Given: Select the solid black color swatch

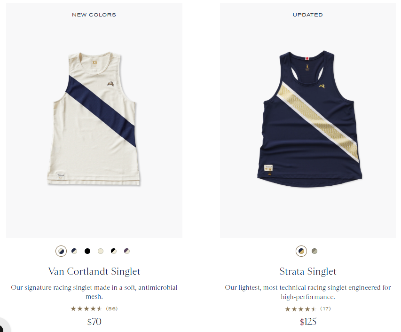Looking at the screenshot, I should click(87, 251).
